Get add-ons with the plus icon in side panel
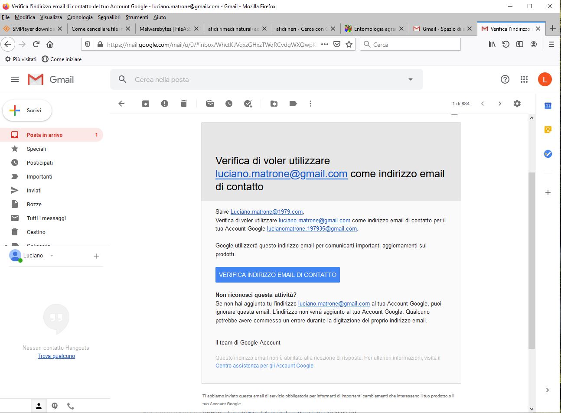This screenshot has width=561, height=413. (548, 192)
